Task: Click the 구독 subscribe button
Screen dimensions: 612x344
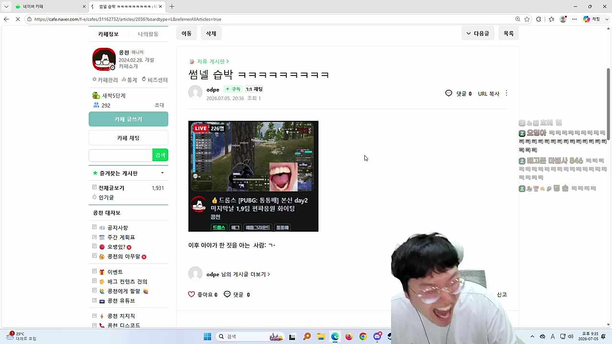Action: tap(233, 89)
